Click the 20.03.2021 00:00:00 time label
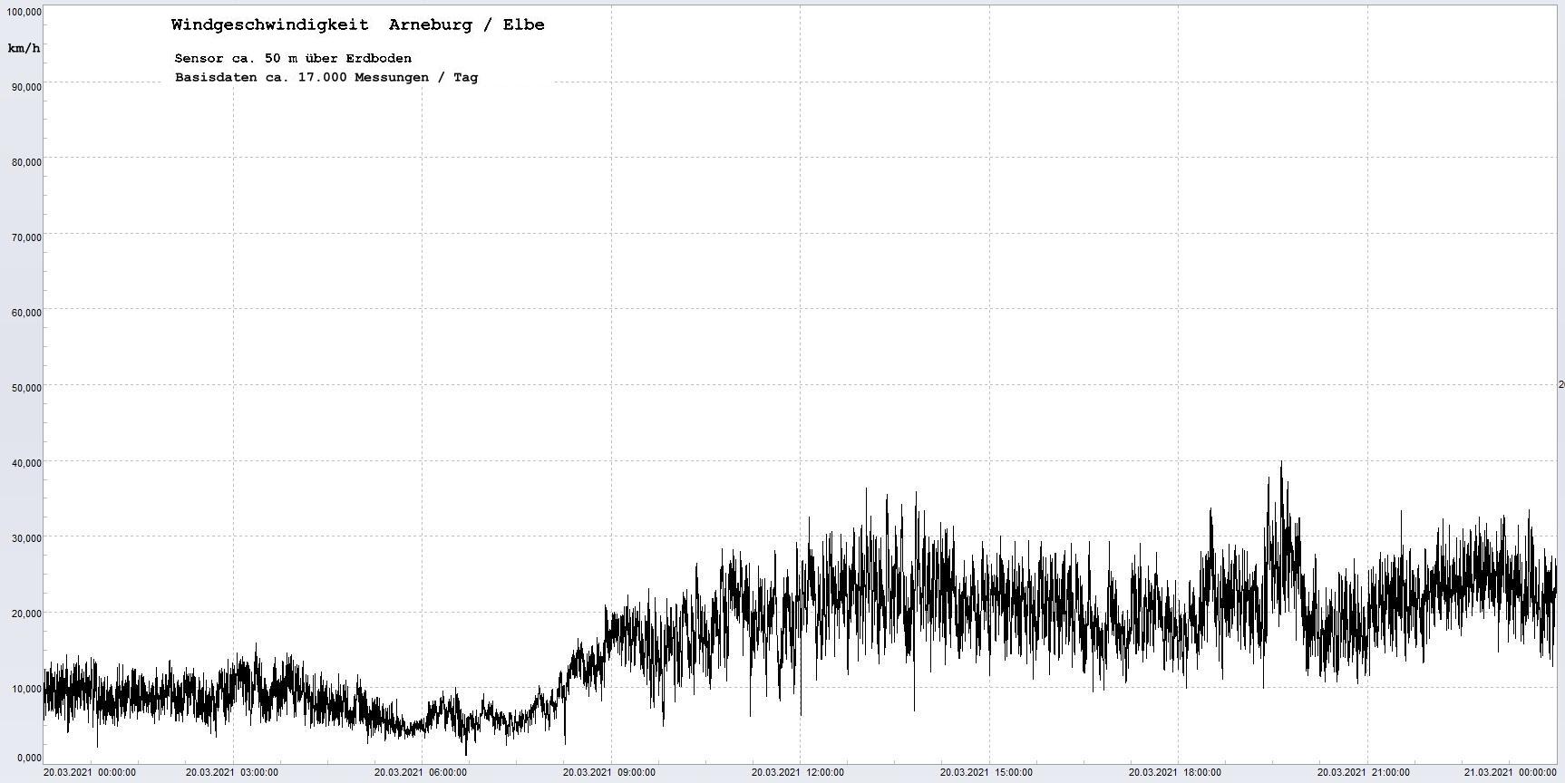1565x783 pixels. click(90, 773)
